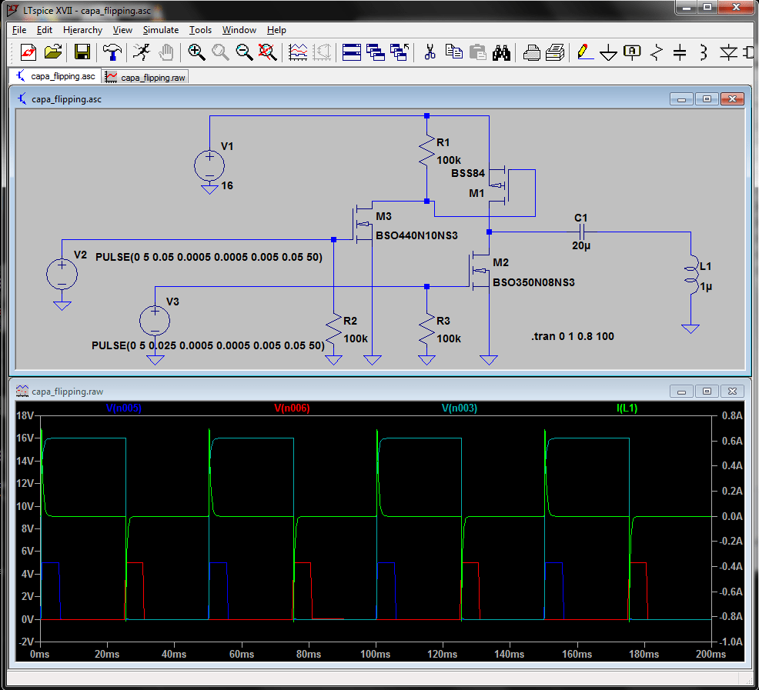The width and height of the screenshot is (759, 690).
Task: Click the Save file toolbar icon
Action: click(82, 52)
